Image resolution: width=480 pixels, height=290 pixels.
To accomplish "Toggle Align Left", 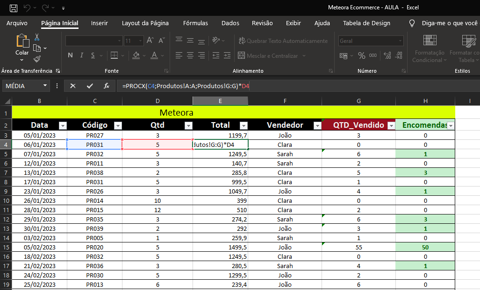I will pyautogui.click(x=179, y=55).
